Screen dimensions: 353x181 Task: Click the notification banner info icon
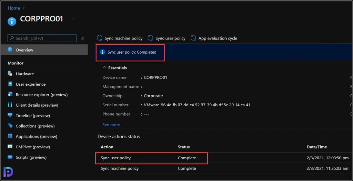coord(102,52)
